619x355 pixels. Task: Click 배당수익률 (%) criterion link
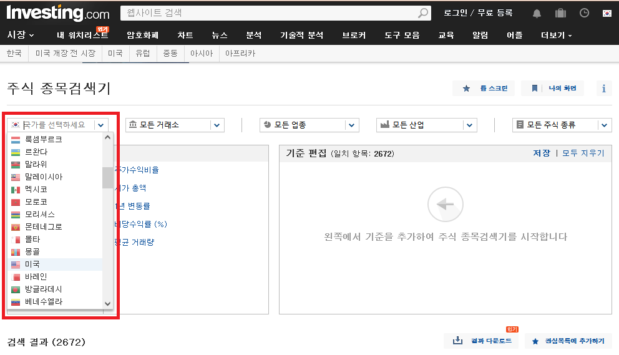click(141, 225)
